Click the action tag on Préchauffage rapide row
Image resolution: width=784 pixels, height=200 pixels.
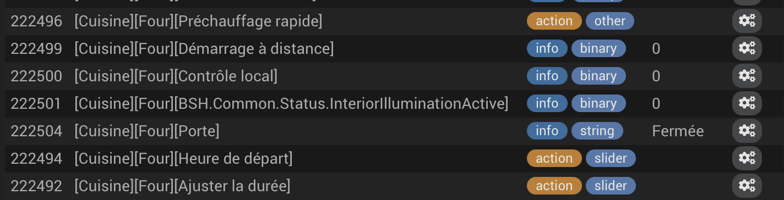554,21
